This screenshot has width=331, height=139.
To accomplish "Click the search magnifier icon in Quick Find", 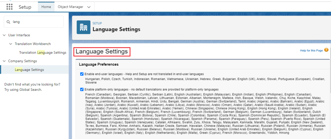I will 8,22.
